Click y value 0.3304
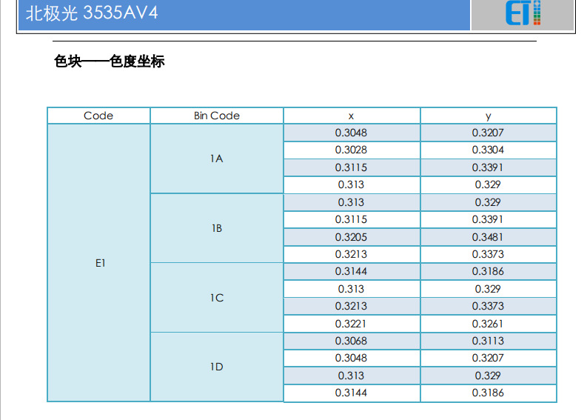The width and height of the screenshot is (587, 420). click(x=488, y=150)
